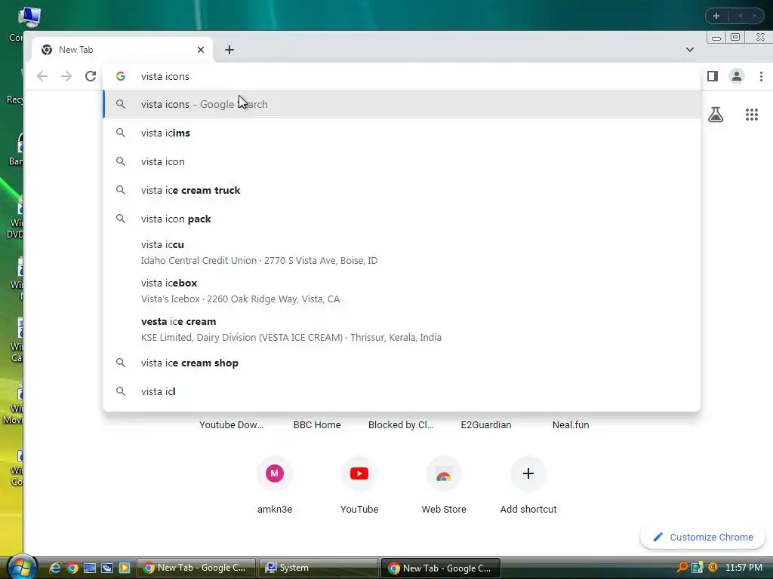Pick 'vista ice cream shop' suggestion
Viewport: 773px width, 579px height.
402,363
